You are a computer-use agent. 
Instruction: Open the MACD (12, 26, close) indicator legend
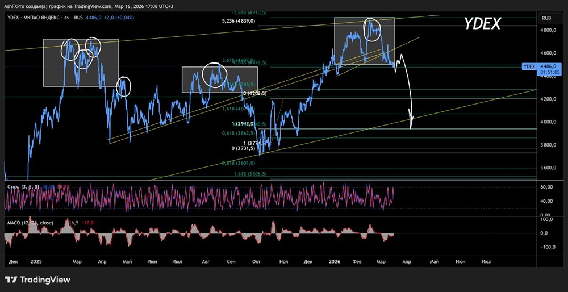[31, 223]
